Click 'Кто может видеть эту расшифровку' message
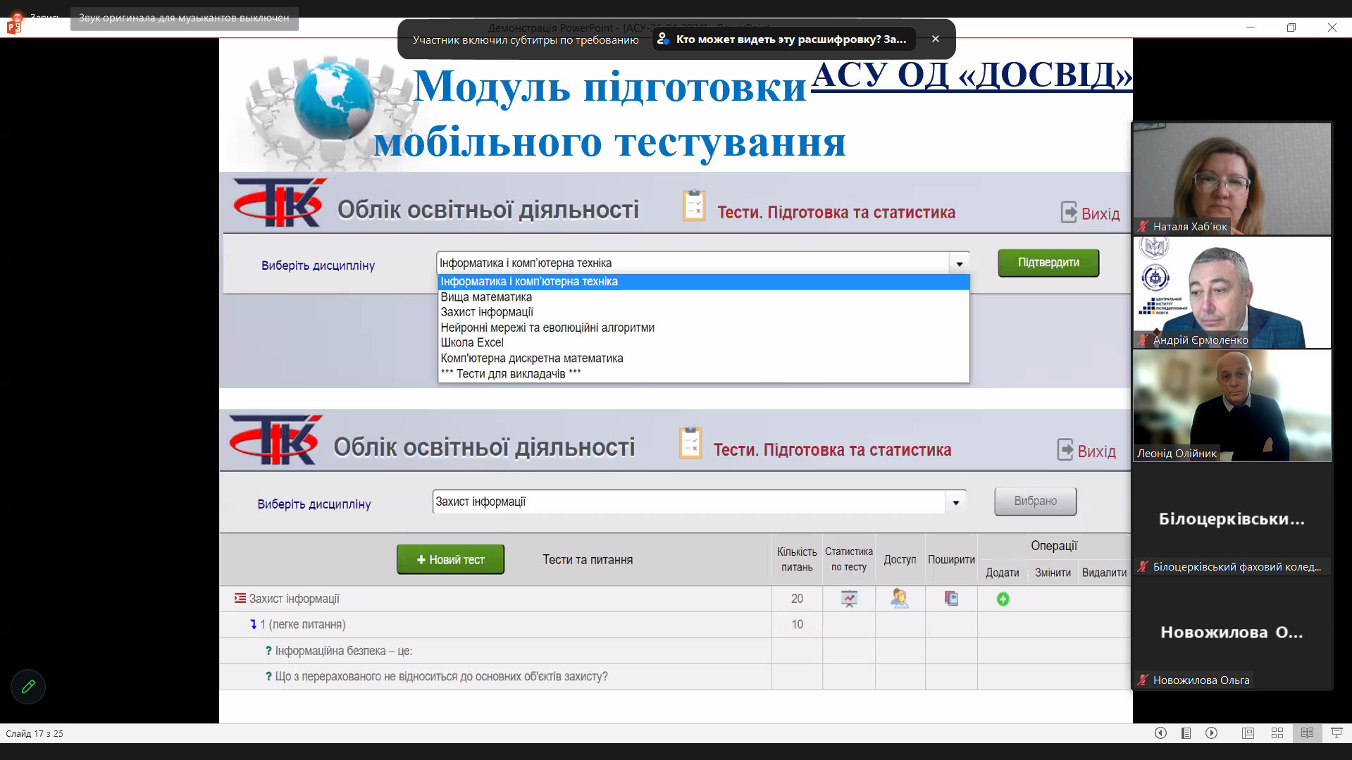This screenshot has width=1352, height=760. click(783, 39)
